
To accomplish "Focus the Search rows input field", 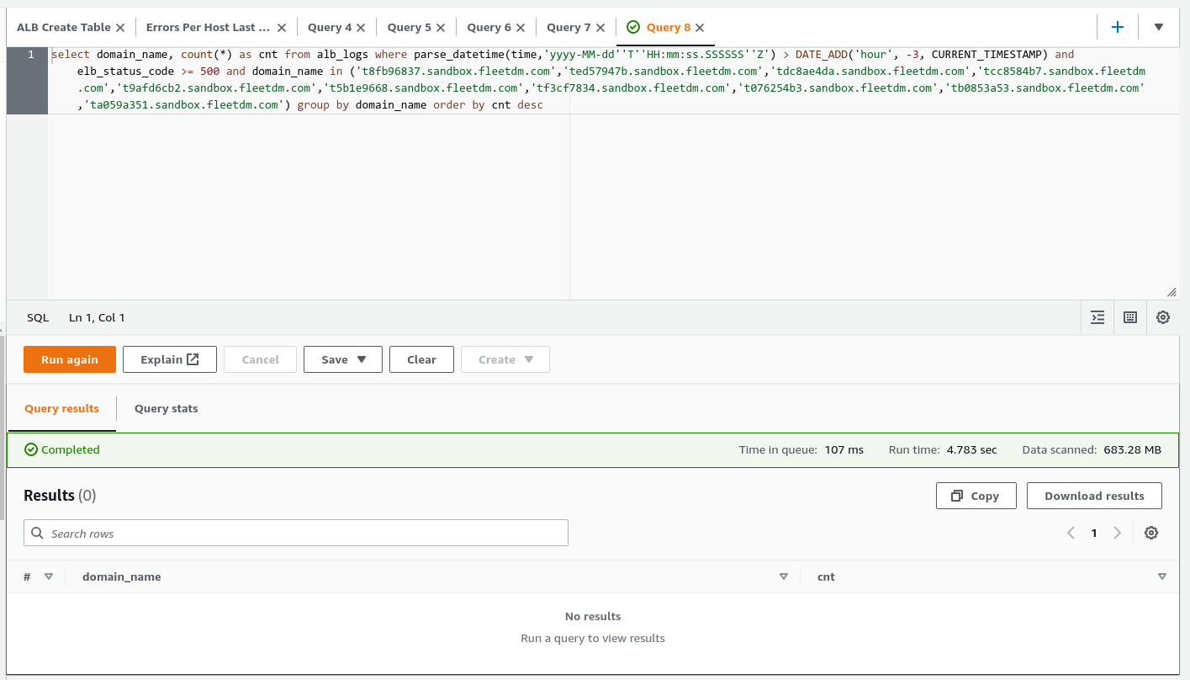I will (x=296, y=533).
